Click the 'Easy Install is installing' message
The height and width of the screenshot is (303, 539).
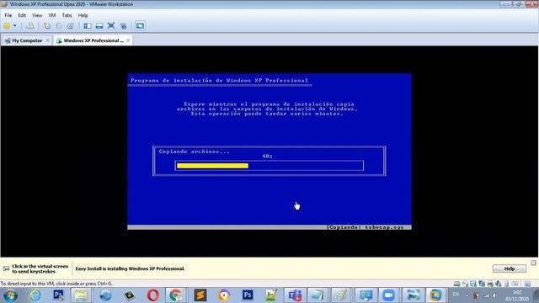(130, 268)
